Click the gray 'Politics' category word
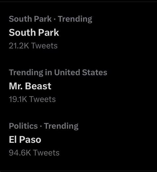 point(23,126)
